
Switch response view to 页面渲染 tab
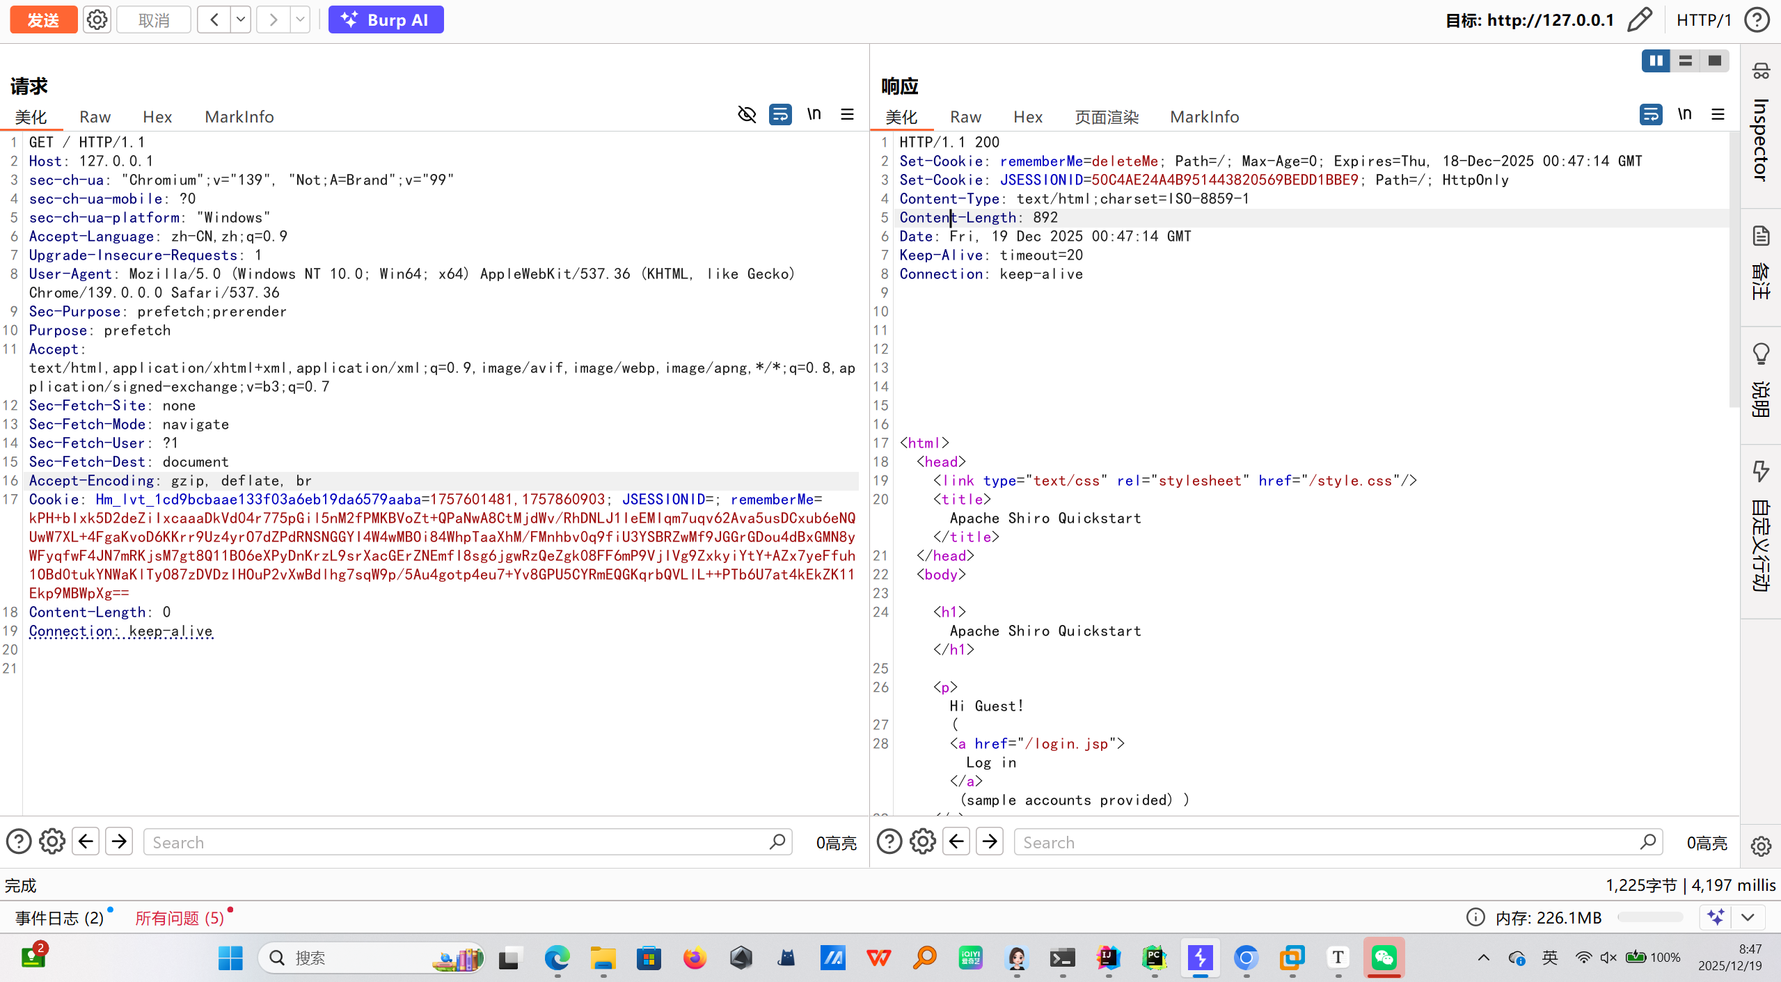coord(1106,117)
